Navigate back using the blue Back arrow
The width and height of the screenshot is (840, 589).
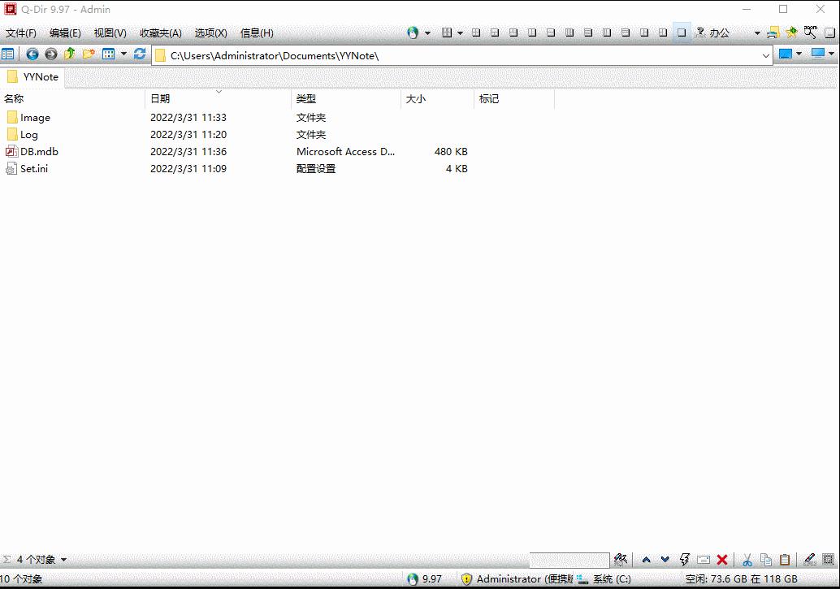(x=32, y=54)
